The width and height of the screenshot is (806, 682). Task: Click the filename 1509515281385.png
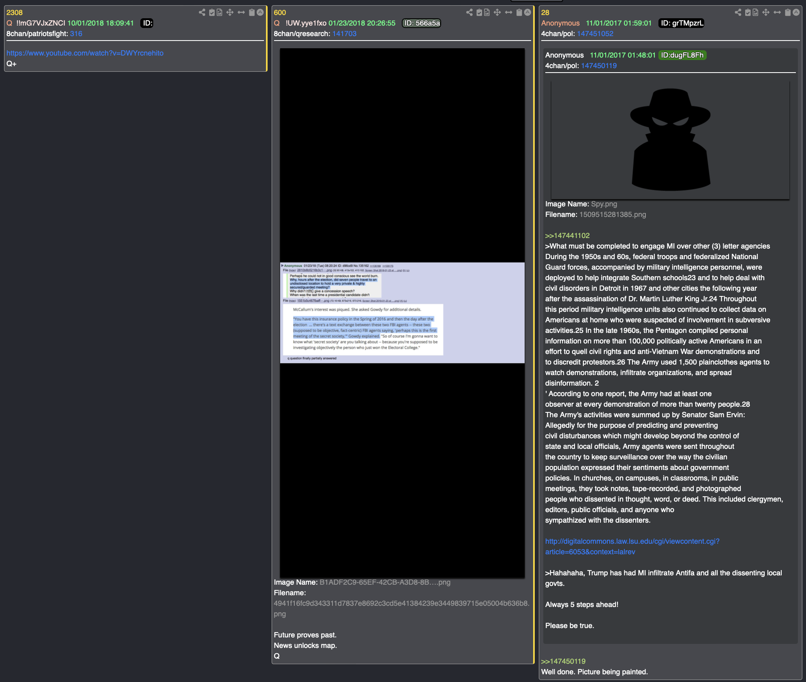pos(613,214)
